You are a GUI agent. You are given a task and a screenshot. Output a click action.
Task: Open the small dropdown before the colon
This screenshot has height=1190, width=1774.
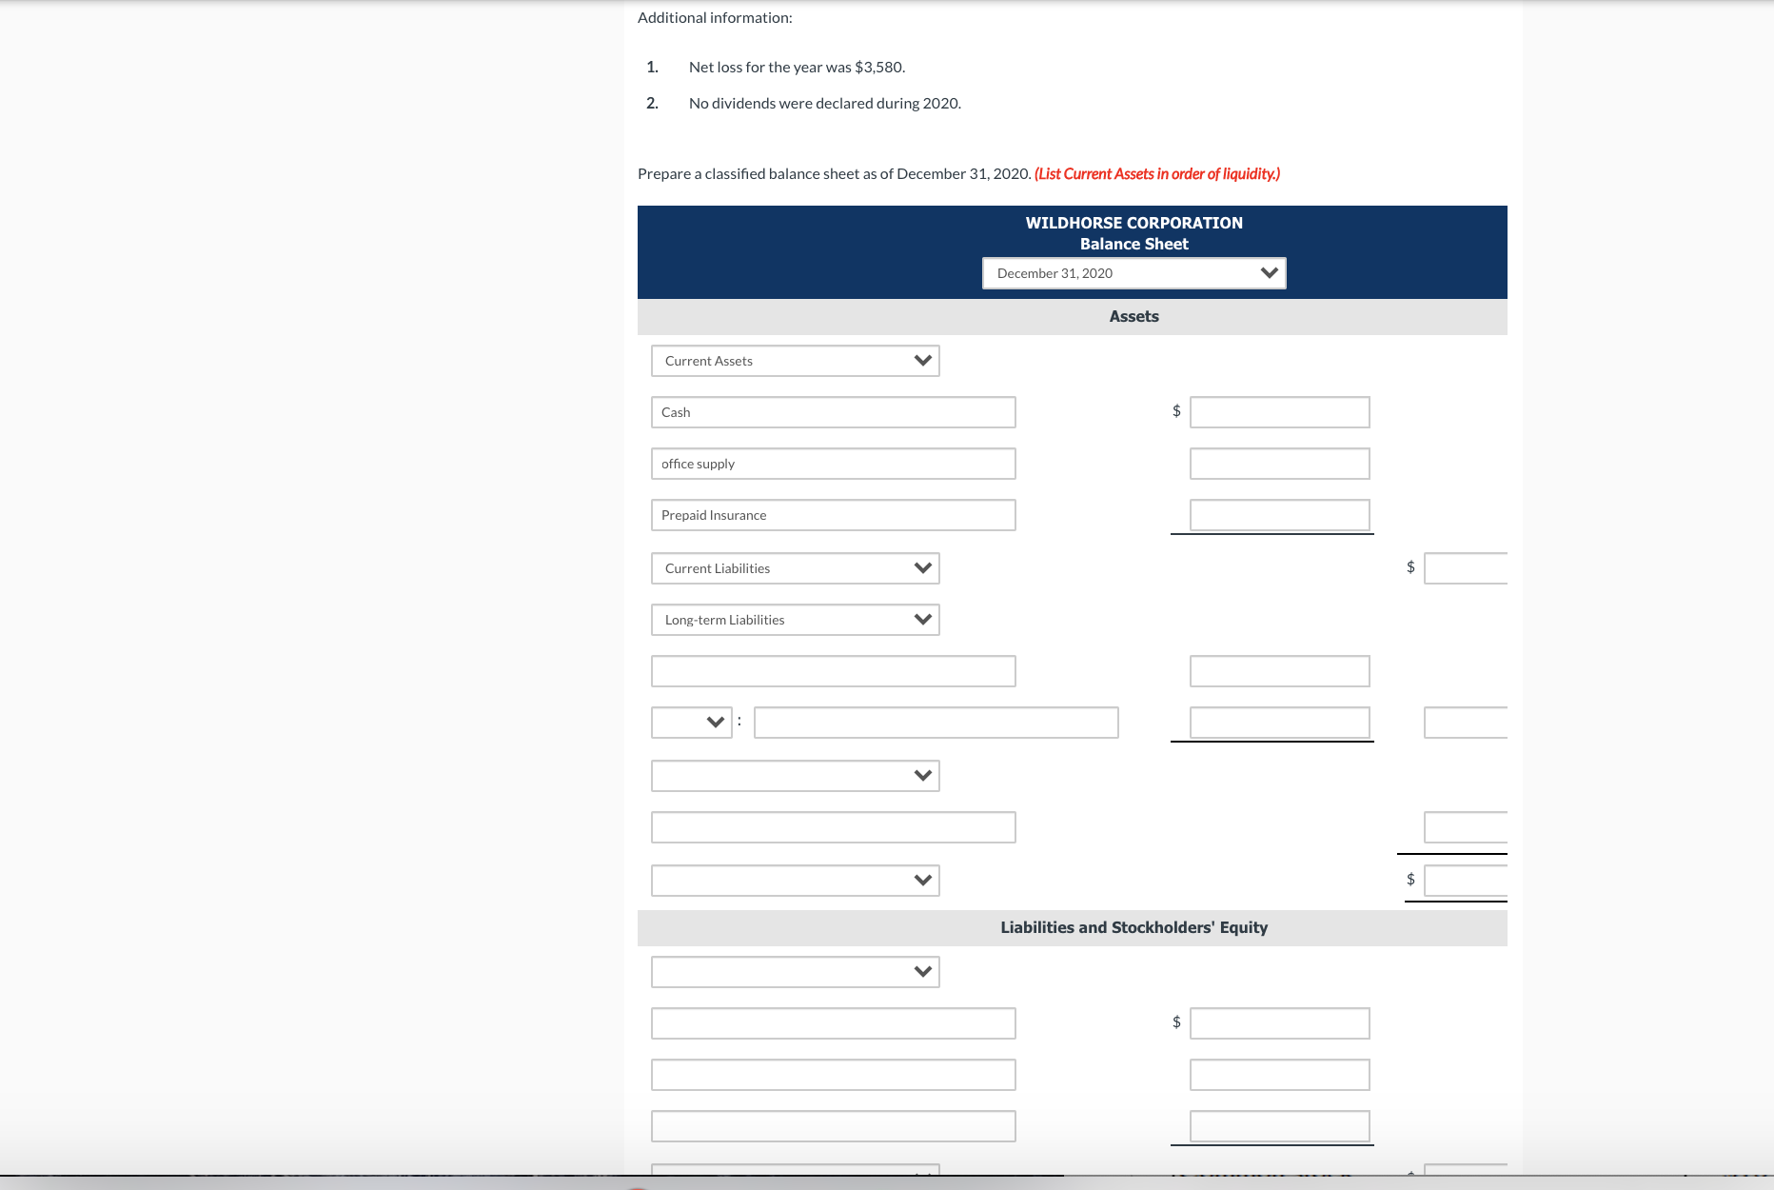click(x=691, y=723)
